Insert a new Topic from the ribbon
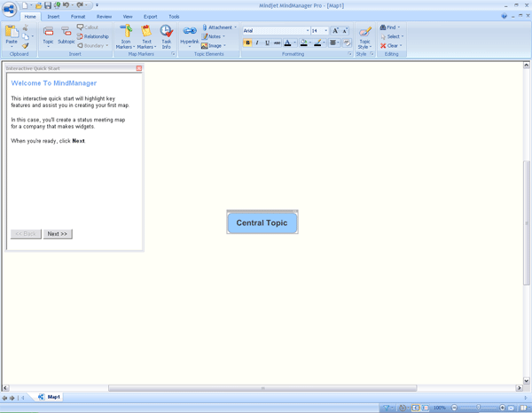Image resolution: width=532 pixels, height=413 pixels. click(48, 35)
